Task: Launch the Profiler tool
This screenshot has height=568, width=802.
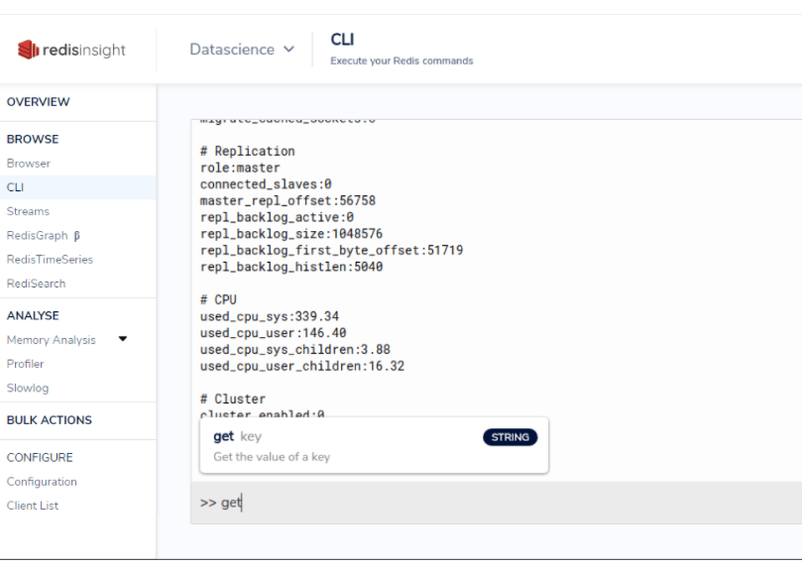Action: pos(25,364)
